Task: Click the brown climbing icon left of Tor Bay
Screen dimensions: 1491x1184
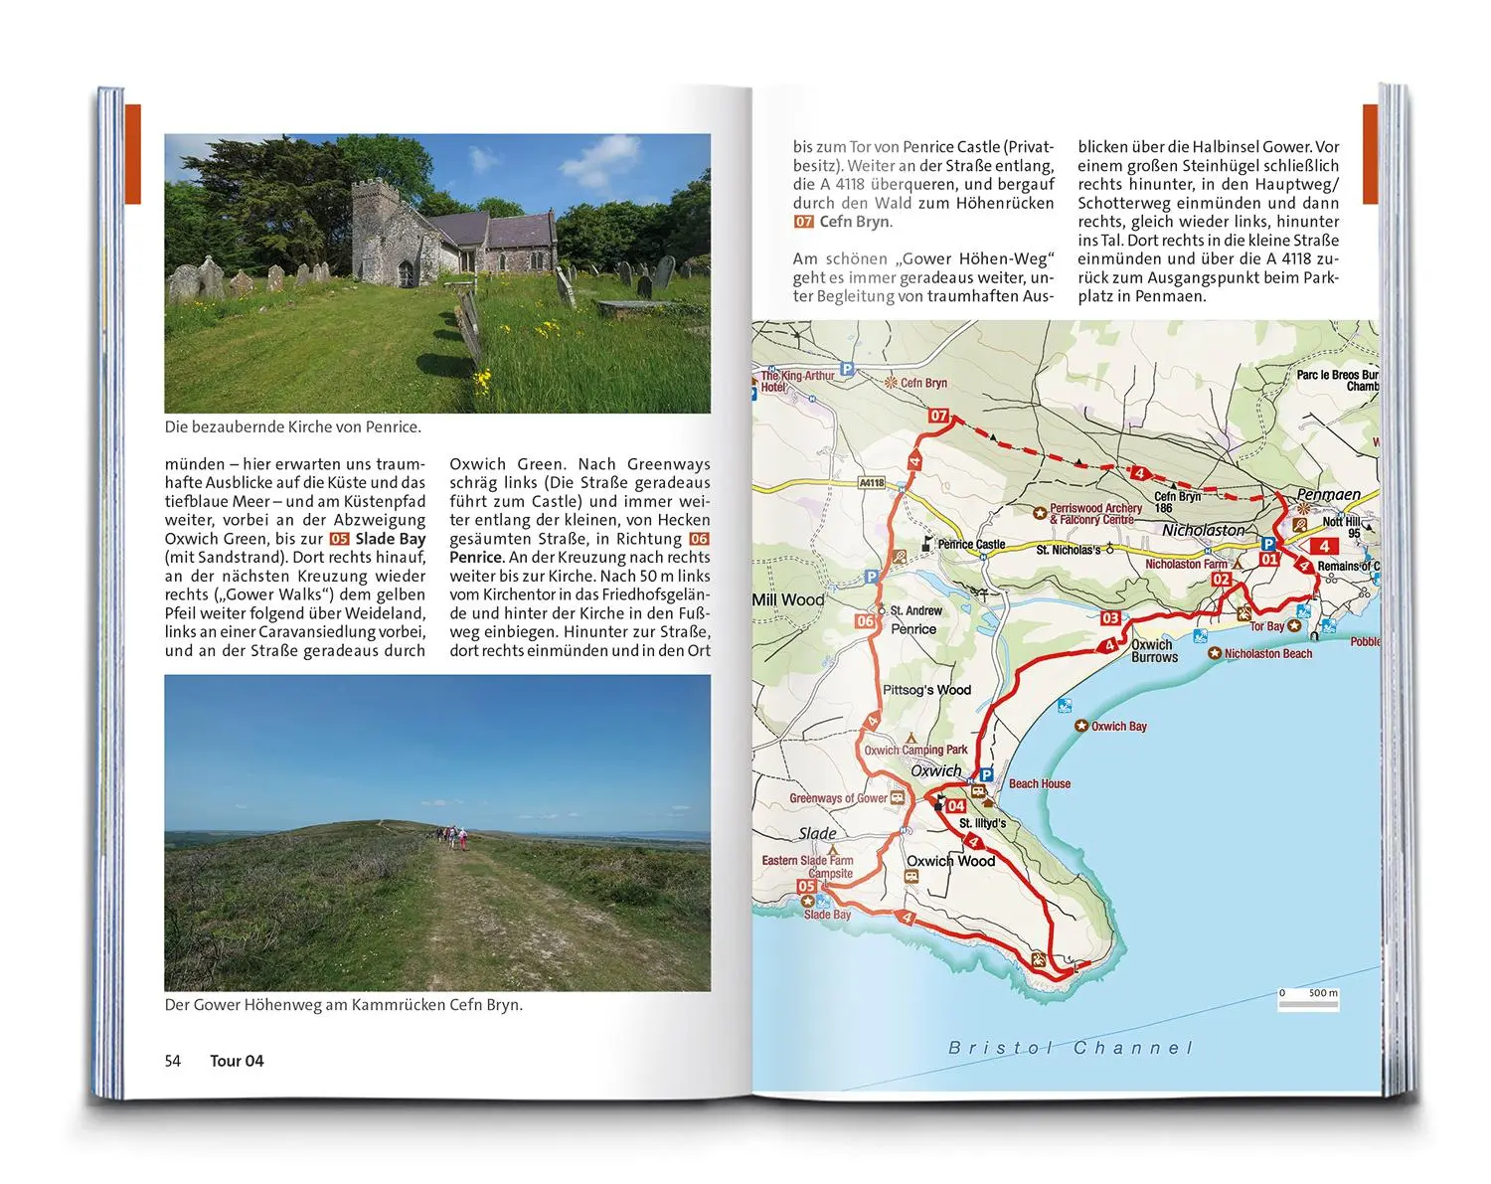Action: pos(1244,614)
